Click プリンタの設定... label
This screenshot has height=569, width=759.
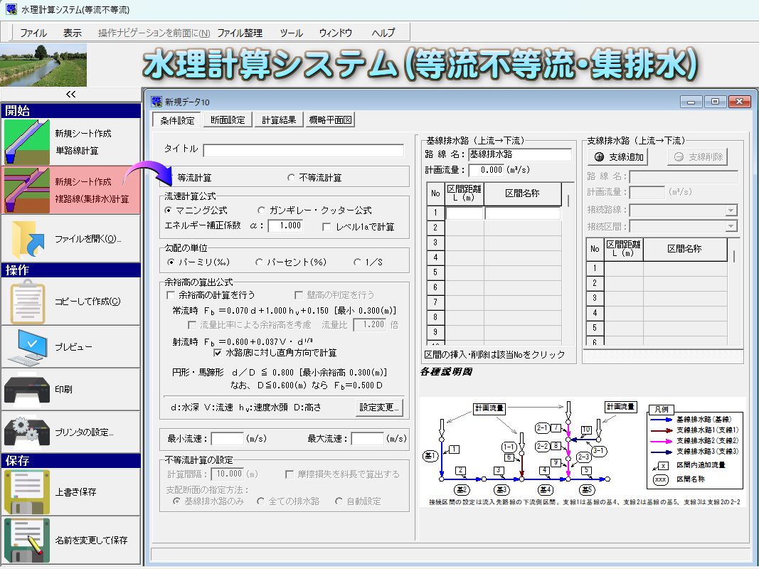pos(84,432)
